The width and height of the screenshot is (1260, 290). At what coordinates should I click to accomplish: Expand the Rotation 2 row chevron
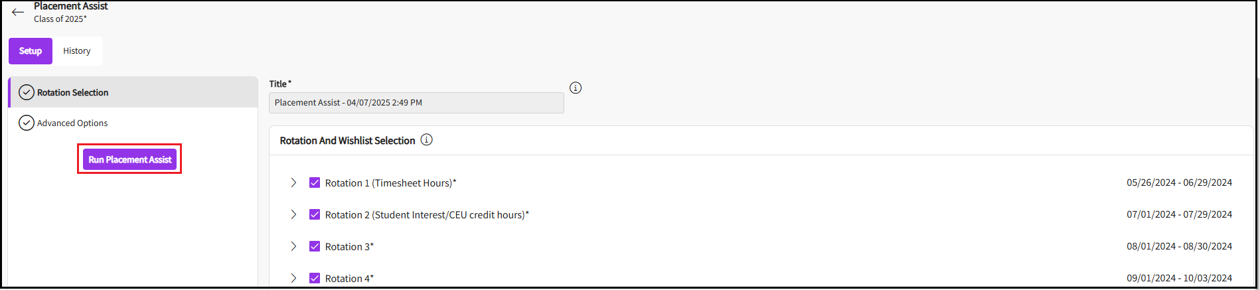point(293,214)
